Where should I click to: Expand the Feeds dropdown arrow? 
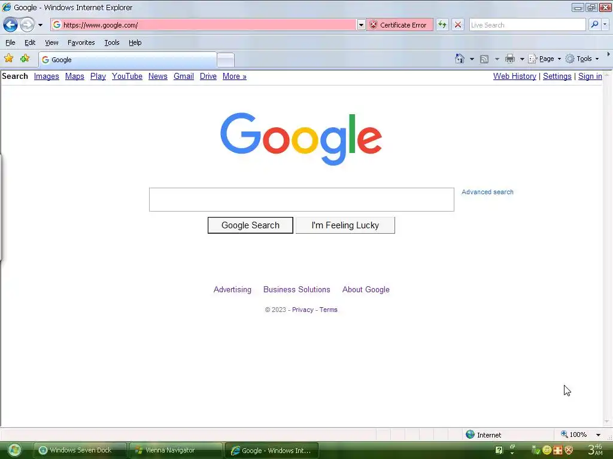coord(497,59)
